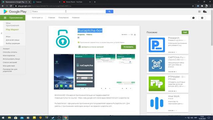
Task: Open Steam from the taskbar
Action: (x=53, y=118)
